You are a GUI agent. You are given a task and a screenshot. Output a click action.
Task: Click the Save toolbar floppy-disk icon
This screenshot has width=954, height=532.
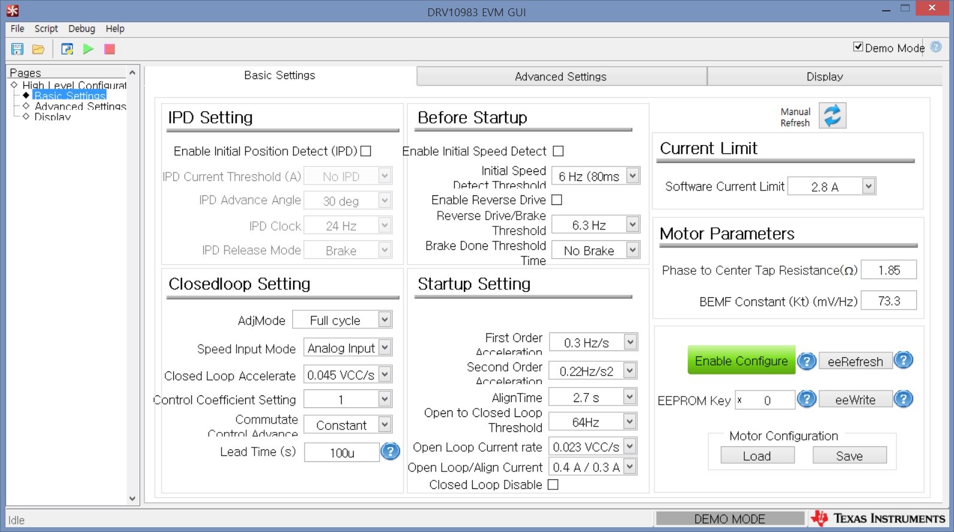[x=17, y=49]
